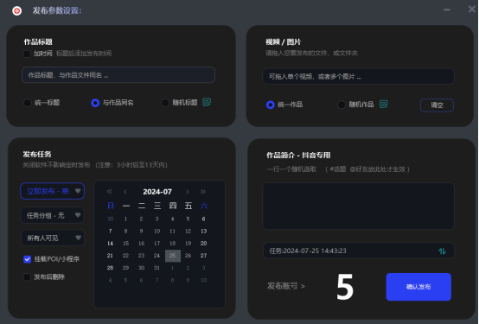The width and height of the screenshot is (479, 324).
Task: Go to previous year in calendar
Action: pyautogui.click(x=109, y=192)
